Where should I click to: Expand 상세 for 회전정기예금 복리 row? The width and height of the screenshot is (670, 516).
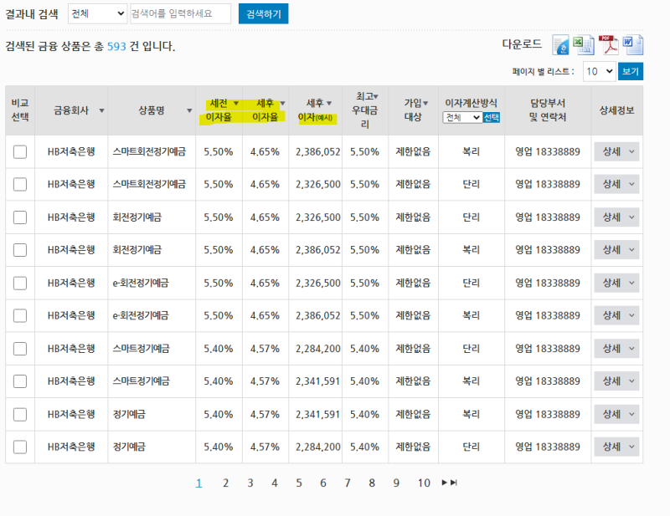pos(616,250)
